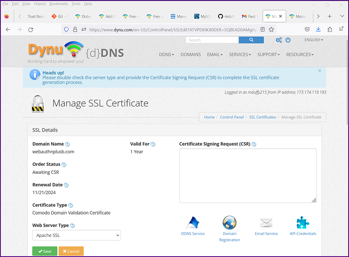Toggle reader view icon in address bar
This screenshot has height=257, width=349.
(x=263, y=30)
